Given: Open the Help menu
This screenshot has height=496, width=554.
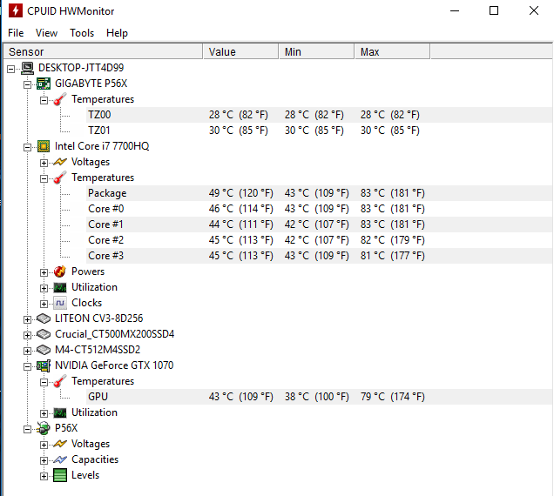Looking at the screenshot, I should point(117,33).
